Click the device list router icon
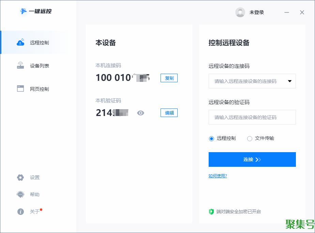 pos(20,65)
